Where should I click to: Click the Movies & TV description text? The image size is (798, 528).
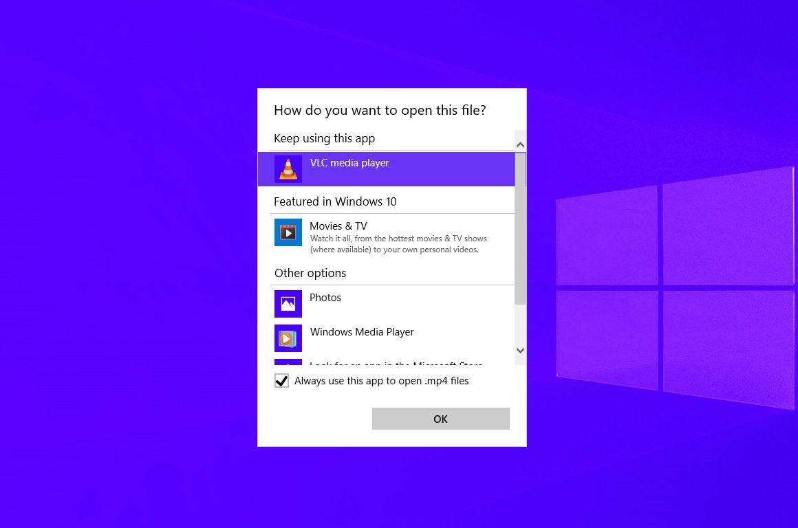(x=398, y=244)
